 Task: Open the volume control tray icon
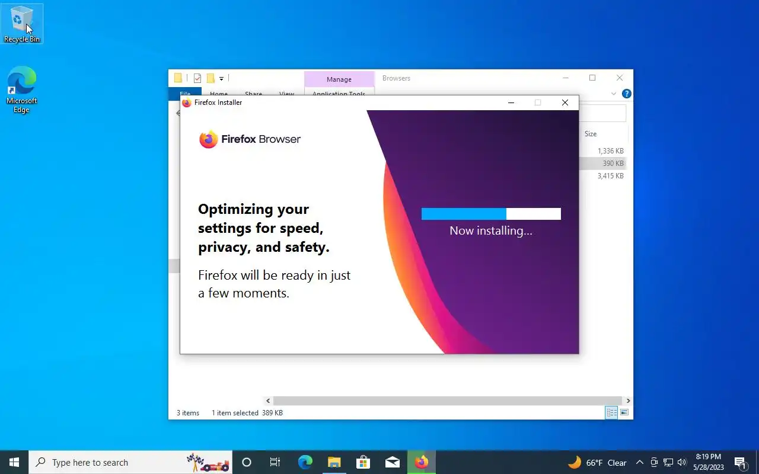pyautogui.click(x=682, y=463)
